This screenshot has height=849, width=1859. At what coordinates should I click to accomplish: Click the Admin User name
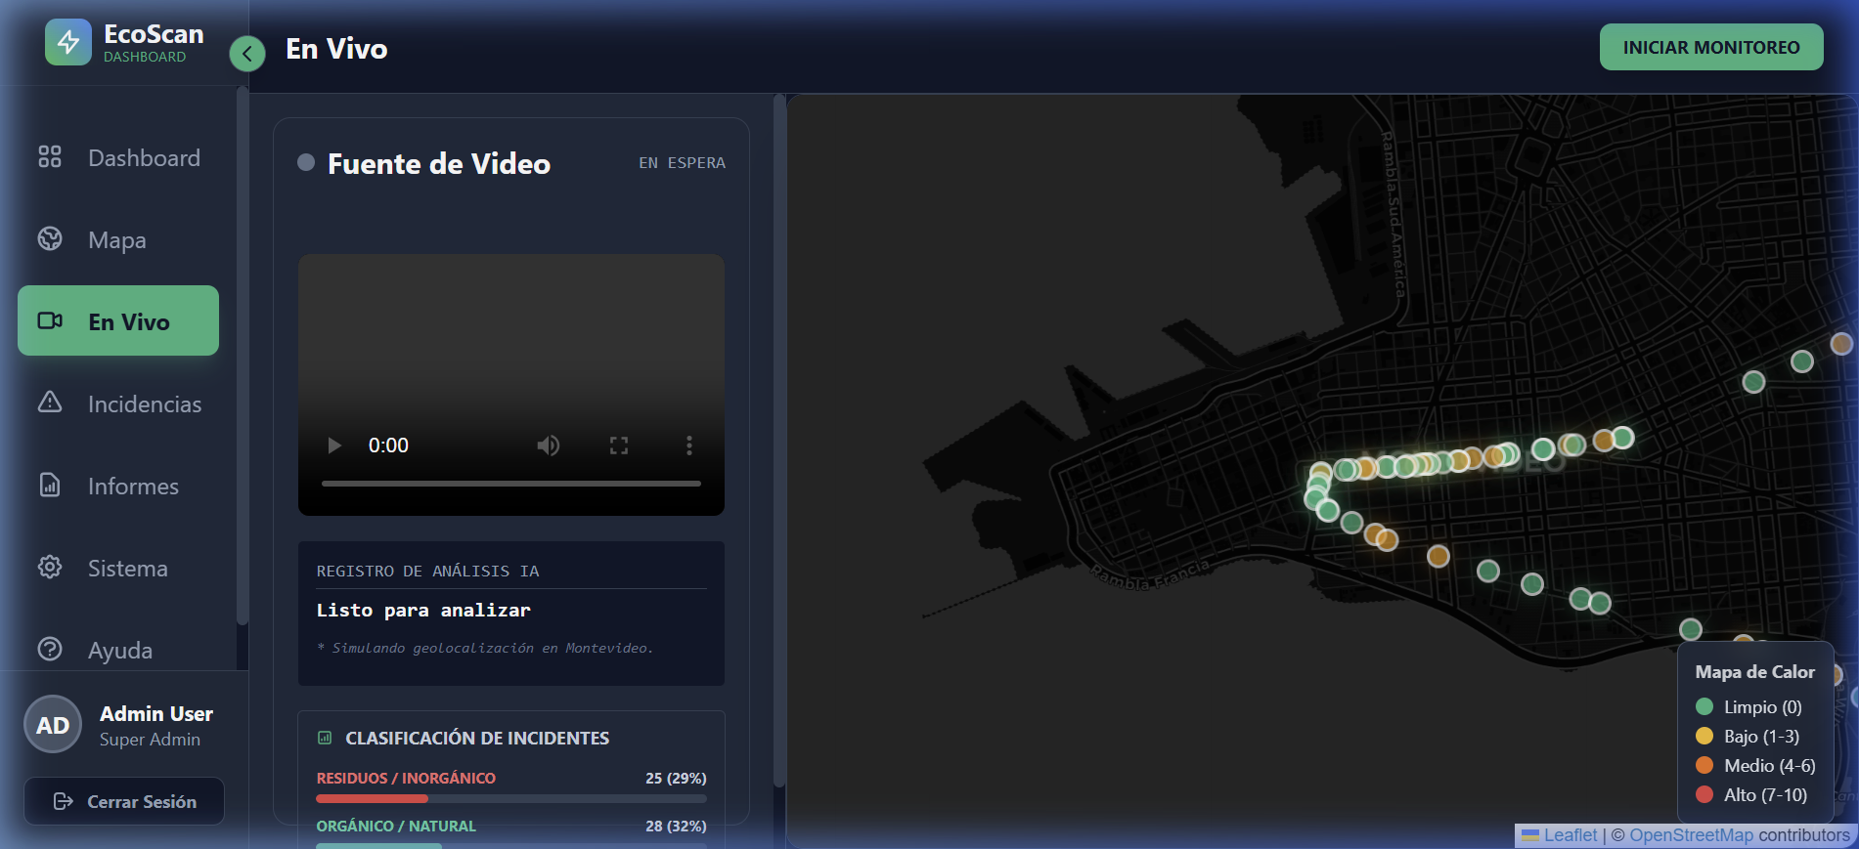(156, 713)
